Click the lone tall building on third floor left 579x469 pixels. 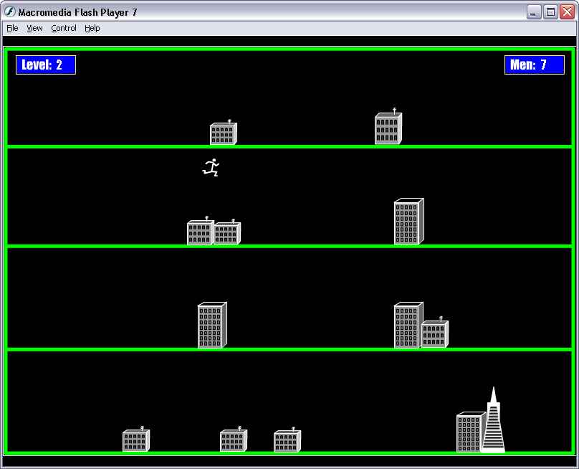pyautogui.click(x=212, y=326)
